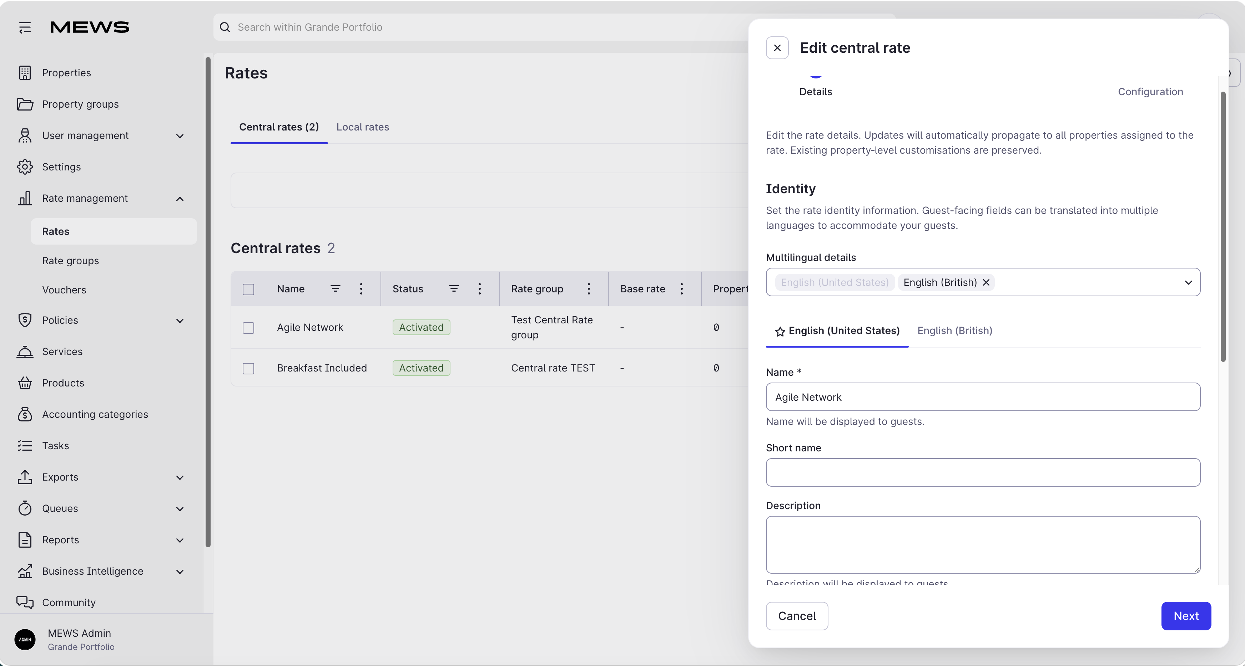
Task: Click the Settings gear icon
Action: click(25, 166)
